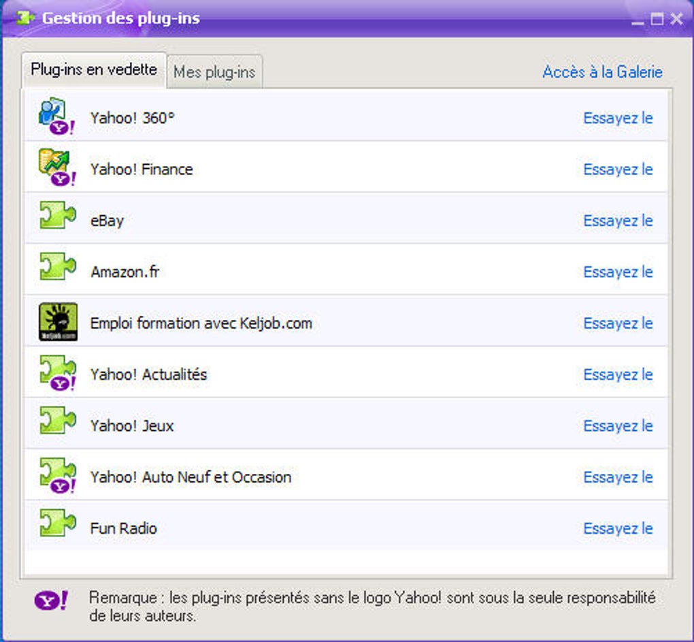Select the eBay name text
The height and width of the screenshot is (642, 694).
tap(107, 221)
